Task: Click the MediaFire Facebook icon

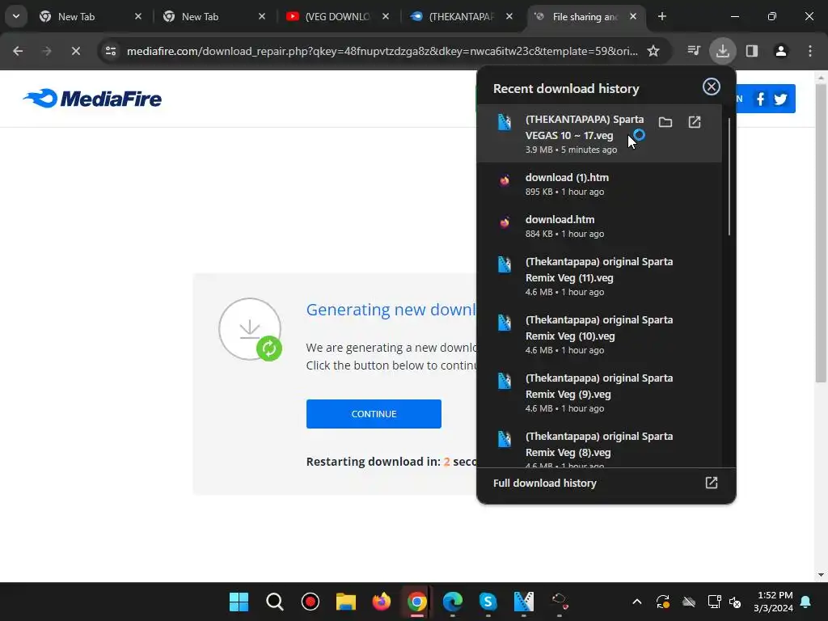Action: coord(760,99)
